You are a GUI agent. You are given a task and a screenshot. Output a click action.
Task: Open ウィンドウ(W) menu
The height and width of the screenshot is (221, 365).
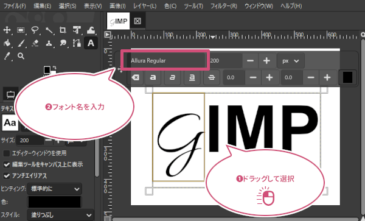tap(259, 6)
